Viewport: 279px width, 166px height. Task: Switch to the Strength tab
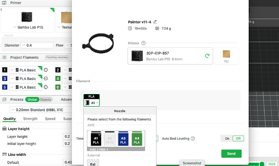(30, 119)
